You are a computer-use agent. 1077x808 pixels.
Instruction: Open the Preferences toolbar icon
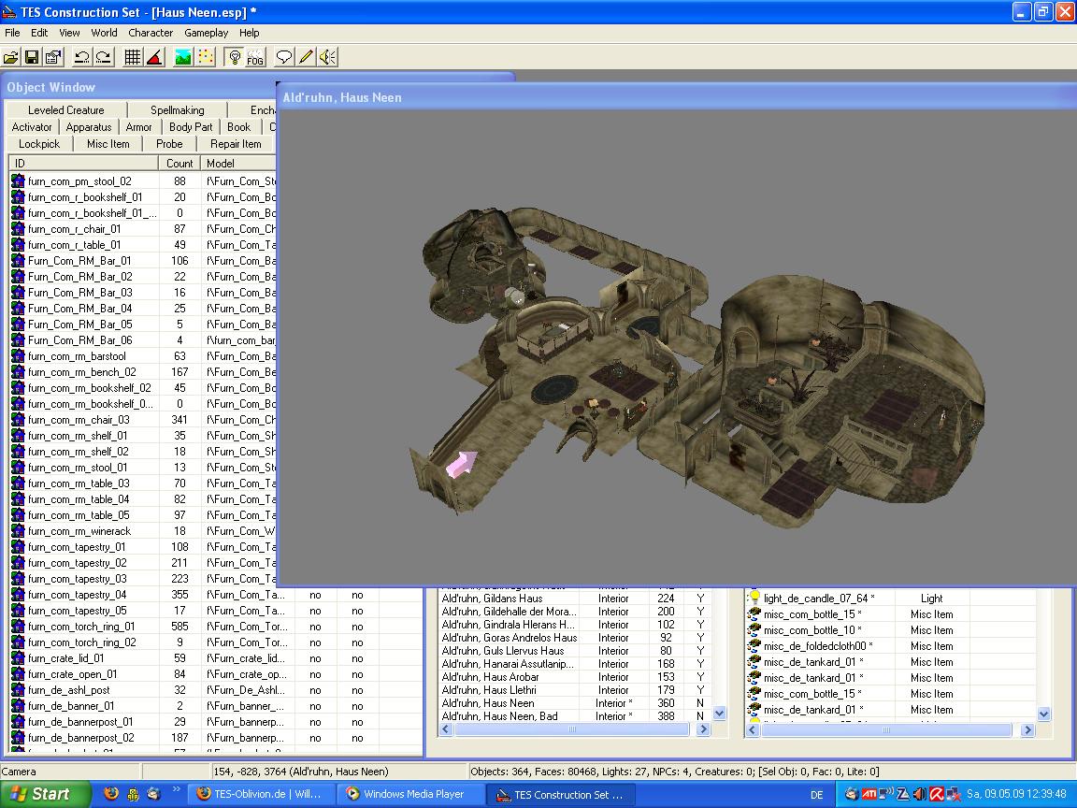(x=53, y=57)
